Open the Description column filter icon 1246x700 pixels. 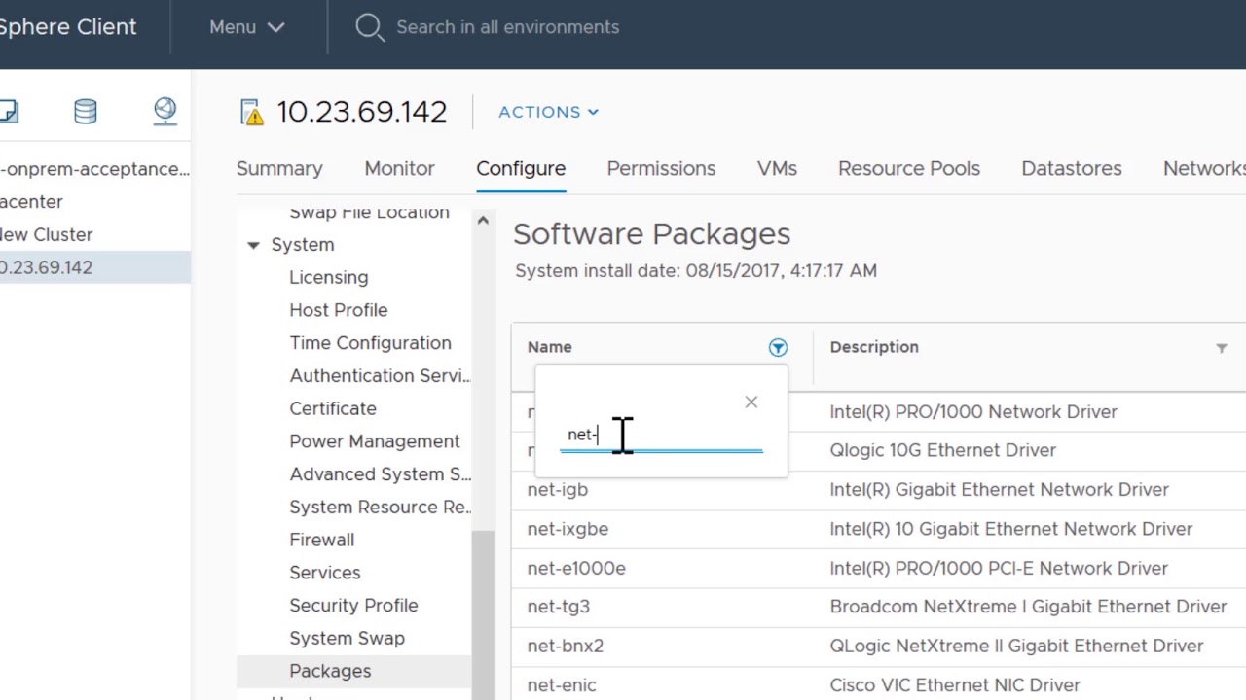[x=1221, y=348]
